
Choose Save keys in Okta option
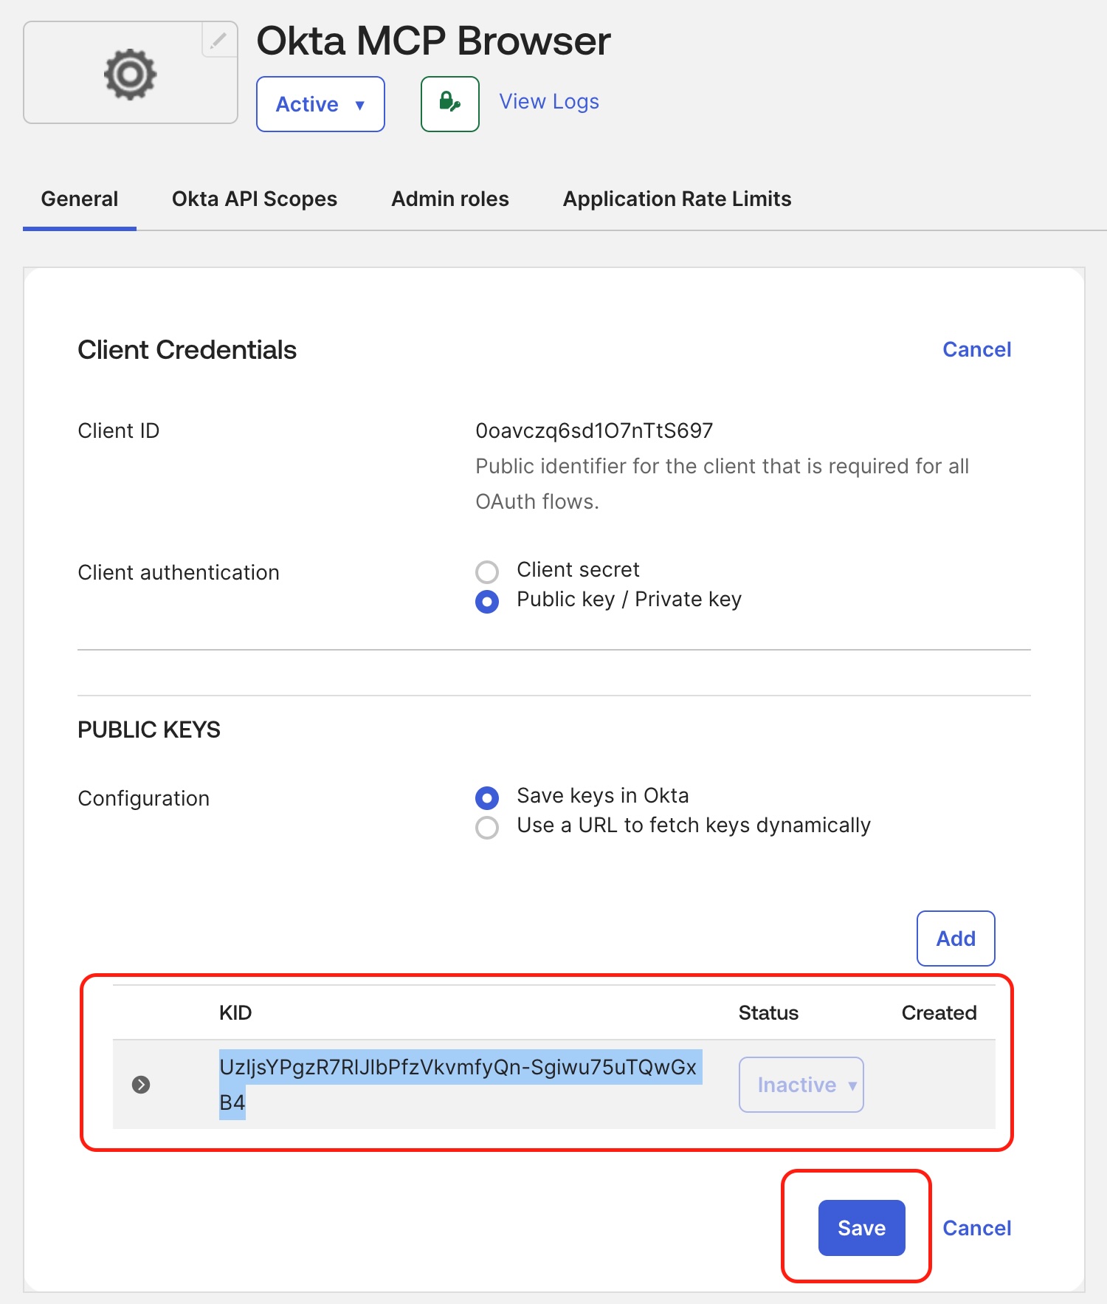[487, 797]
